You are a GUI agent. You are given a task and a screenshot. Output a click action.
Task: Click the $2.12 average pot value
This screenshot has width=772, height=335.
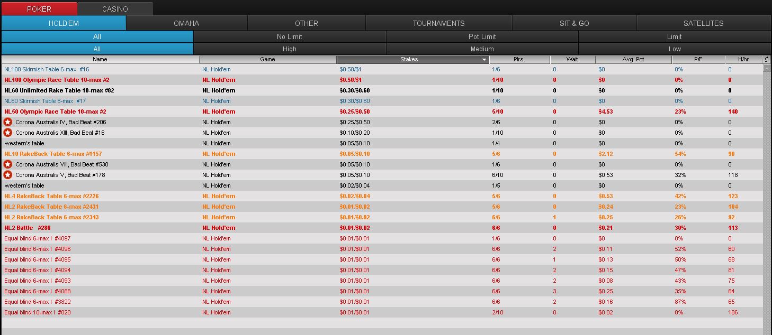click(606, 154)
